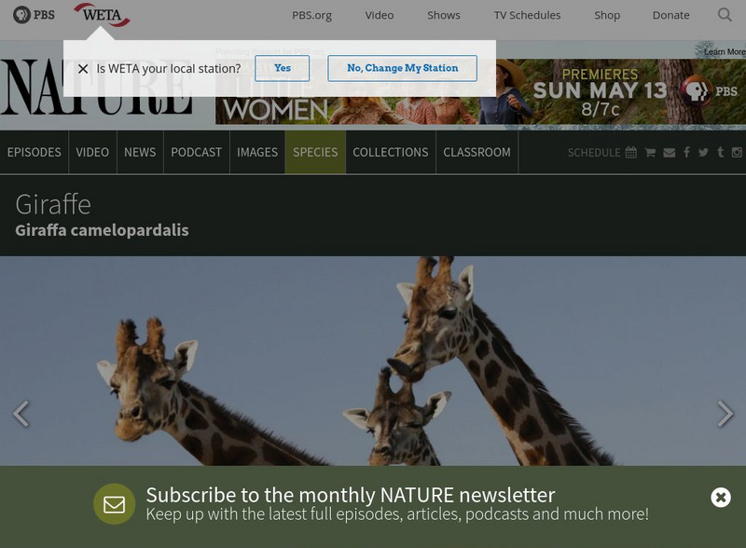Open the Twitter bird icon
The image size is (746, 548).
click(x=703, y=152)
